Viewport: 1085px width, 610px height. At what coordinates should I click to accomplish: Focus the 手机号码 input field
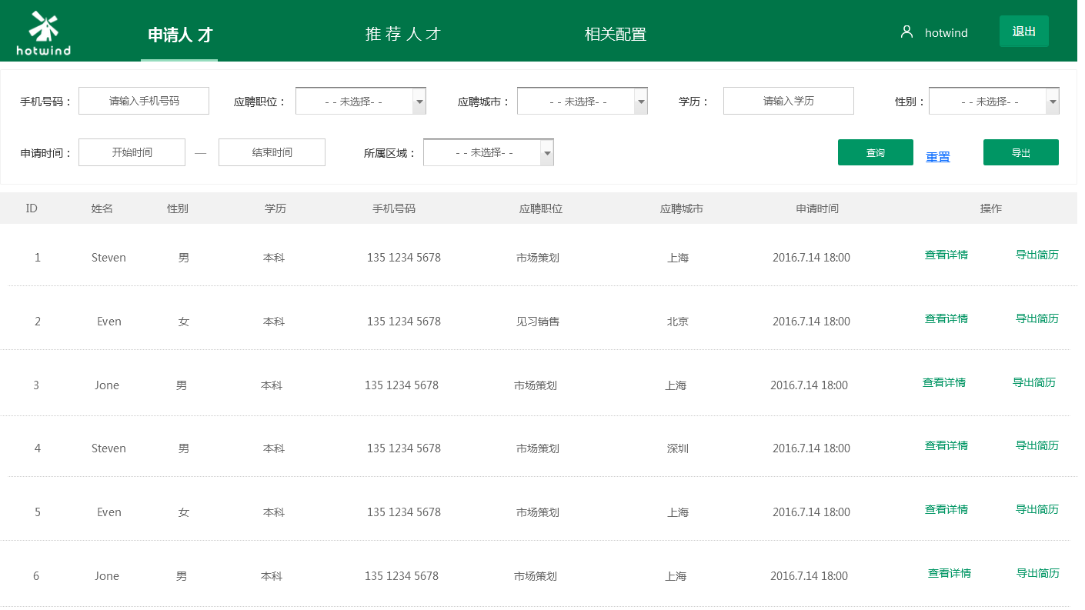point(144,101)
